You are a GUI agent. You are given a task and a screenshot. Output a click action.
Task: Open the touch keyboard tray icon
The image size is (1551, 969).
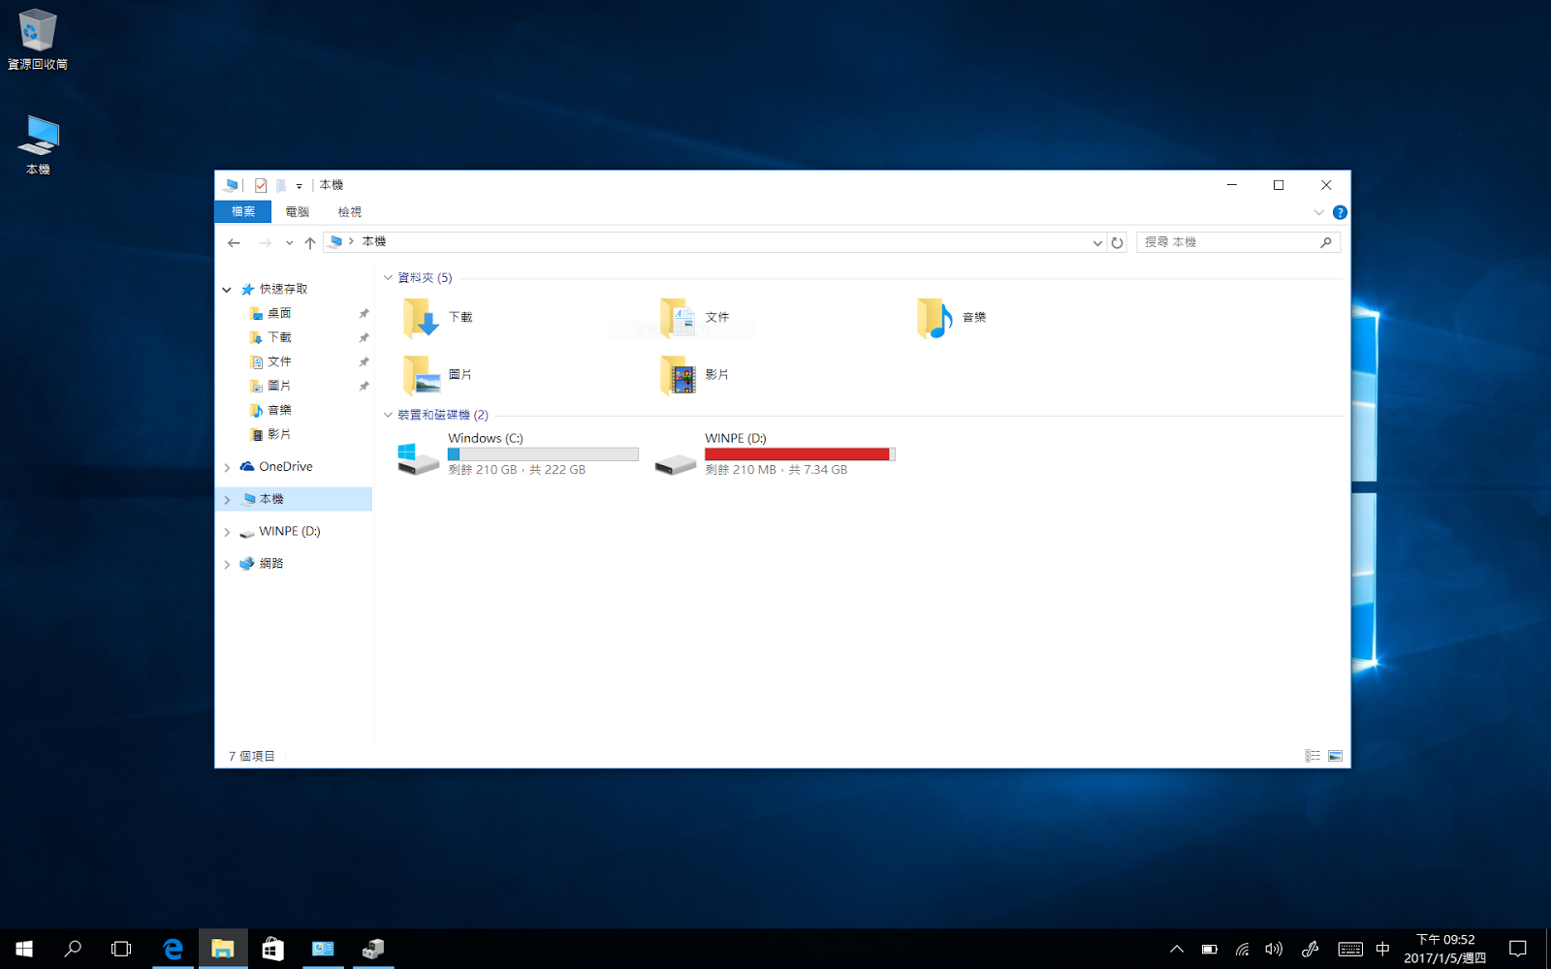click(x=1350, y=950)
